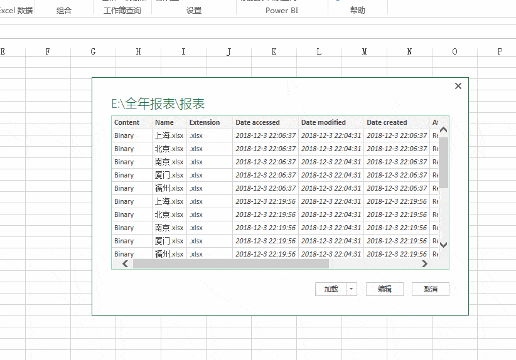
Task: Click Date modified value of first 北京.xlsx
Action: point(331,149)
